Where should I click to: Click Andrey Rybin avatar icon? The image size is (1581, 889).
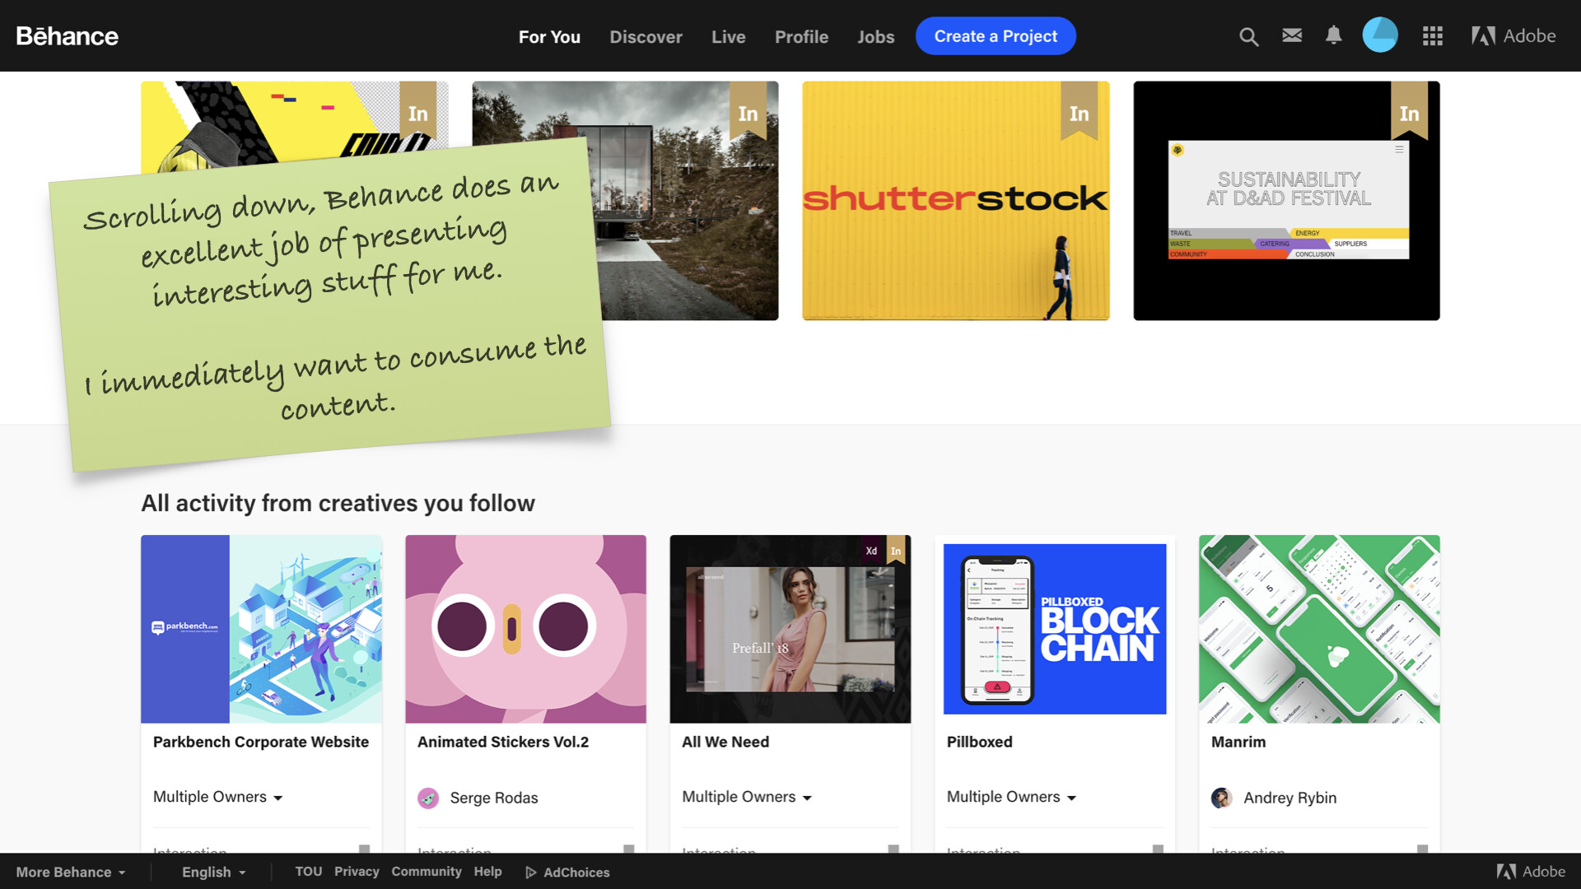tap(1221, 798)
